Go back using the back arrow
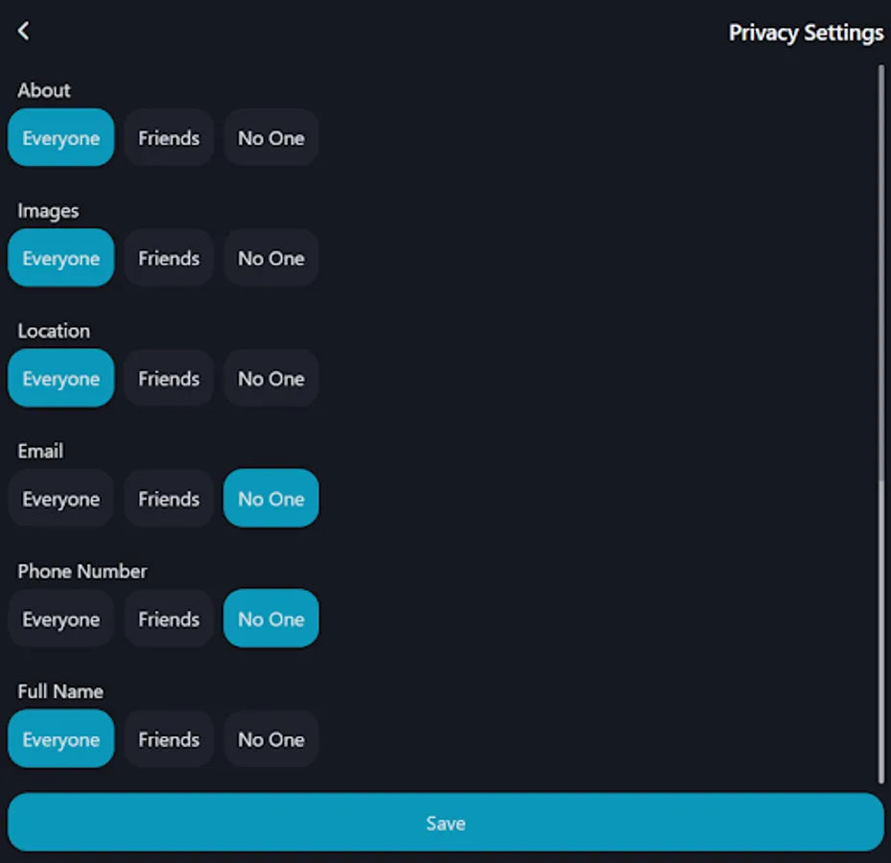The height and width of the screenshot is (863, 891). (x=23, y=30)
